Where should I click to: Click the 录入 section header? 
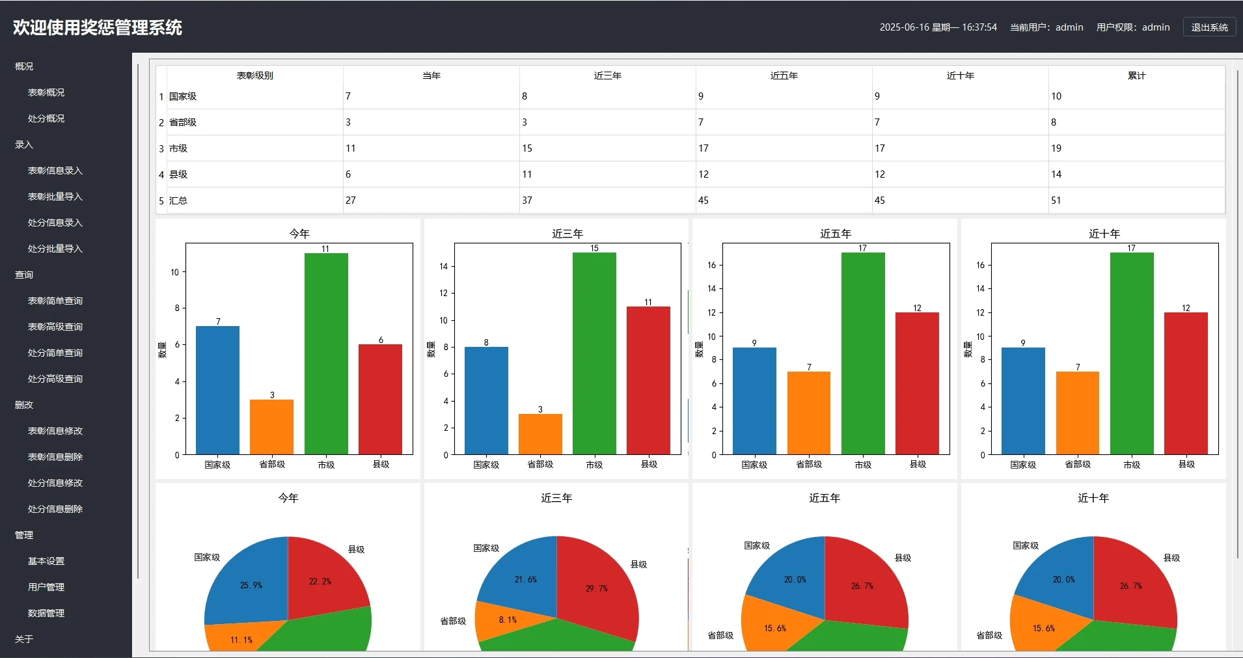click(x=24, y=144)
